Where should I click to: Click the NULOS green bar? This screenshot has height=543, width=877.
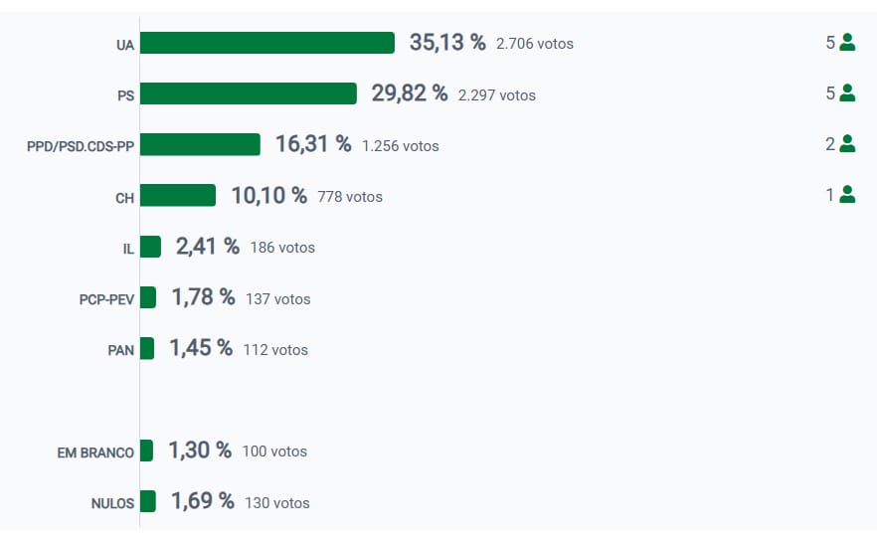tap(148, 501)
